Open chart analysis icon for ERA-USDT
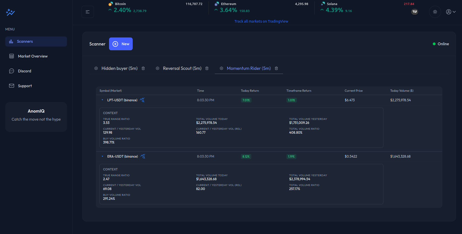Viewport: 462px width, 234px height. pos(143,156)
